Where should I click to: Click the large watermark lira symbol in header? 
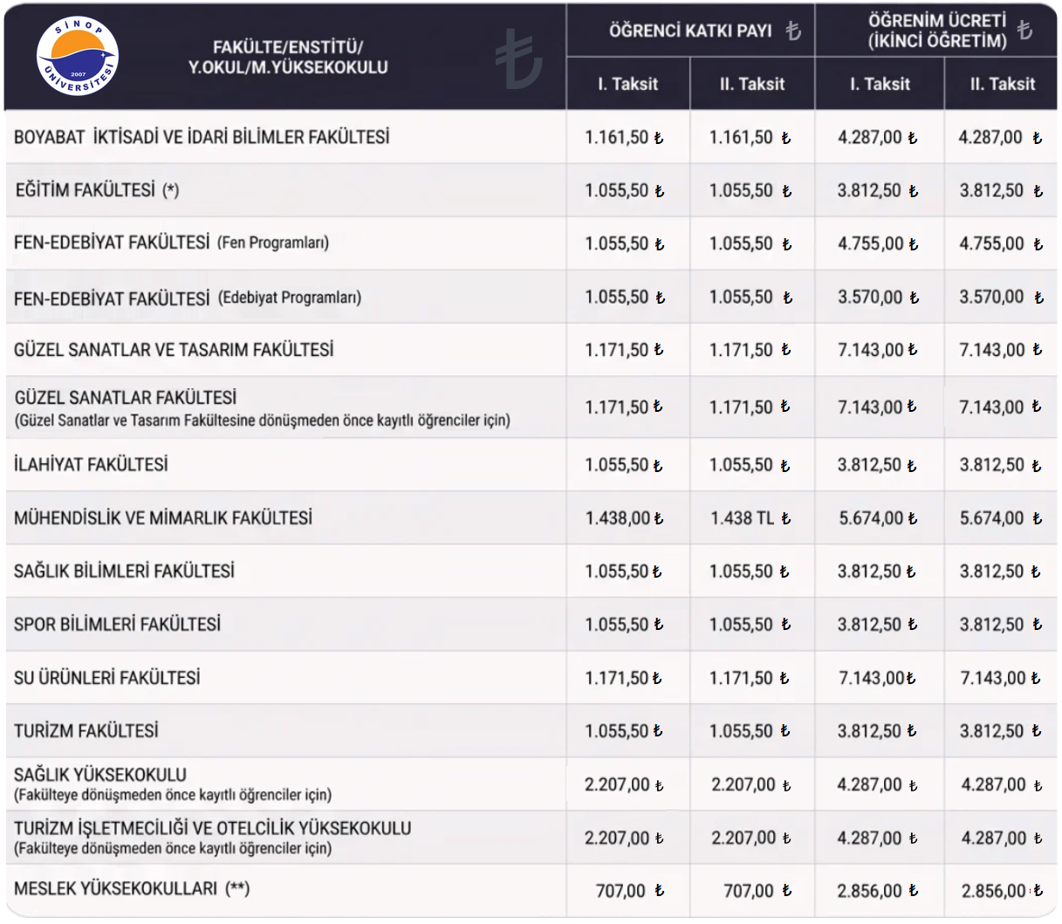tap(519, 58)
